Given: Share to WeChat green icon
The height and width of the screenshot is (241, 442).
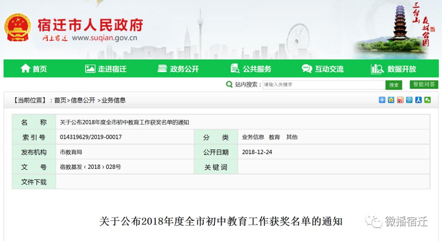Looking at the screenshot, I should tap(428, 100).
